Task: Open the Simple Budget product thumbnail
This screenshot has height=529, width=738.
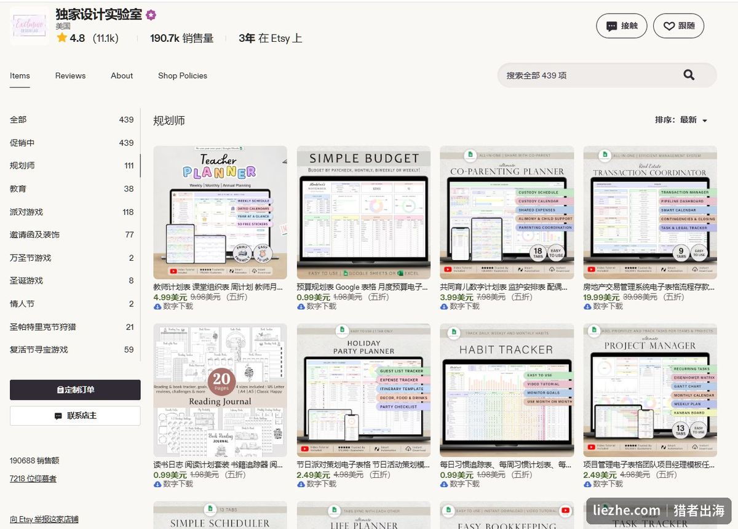Action: pos(363,212)
